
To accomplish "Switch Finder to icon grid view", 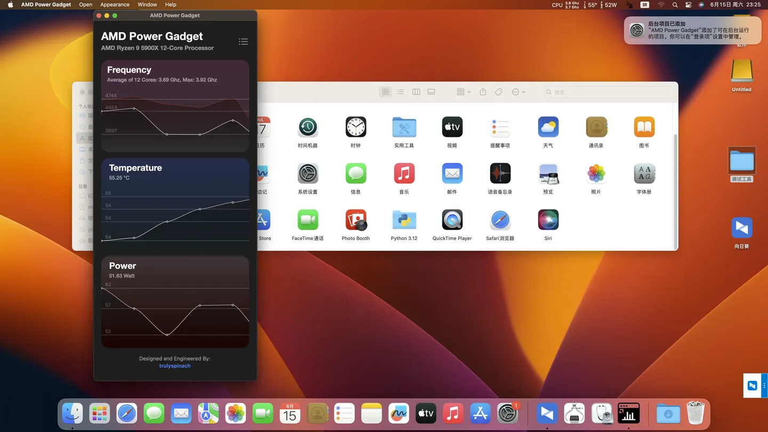I will tap(385, 92).
